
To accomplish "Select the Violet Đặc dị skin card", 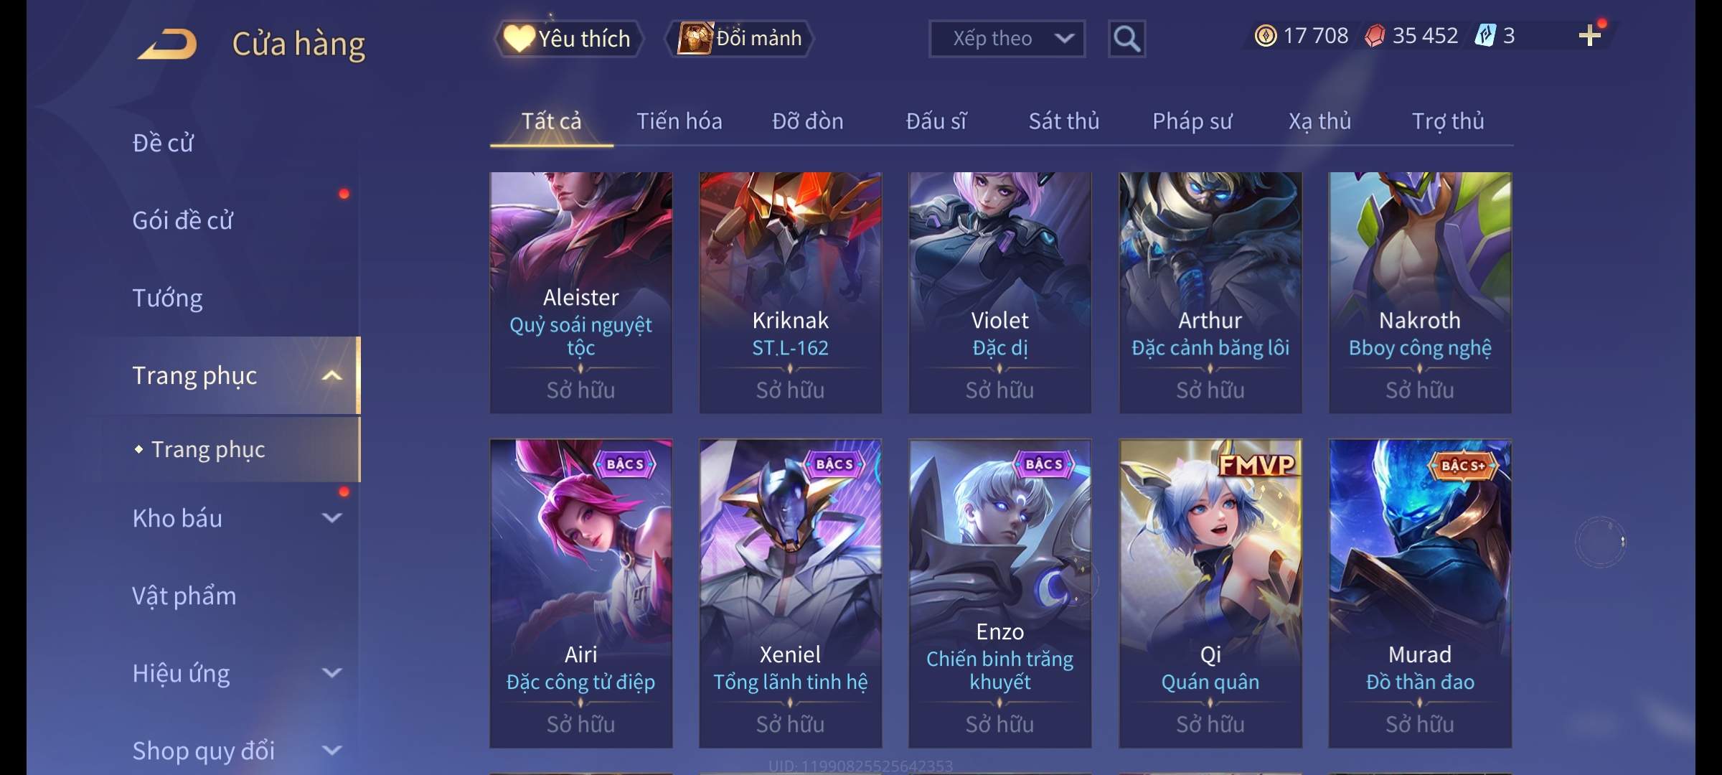I will [1000, 293].
